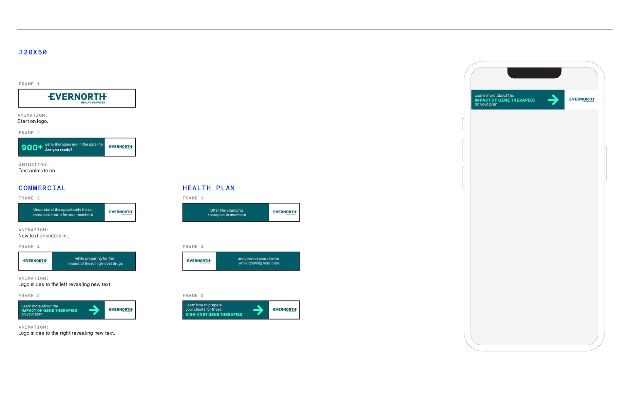Screen dimensions: 629x407
Task: Click Evernorth logo in Health Plan Frame 5 banner
Action: click(x=285, y=310)
